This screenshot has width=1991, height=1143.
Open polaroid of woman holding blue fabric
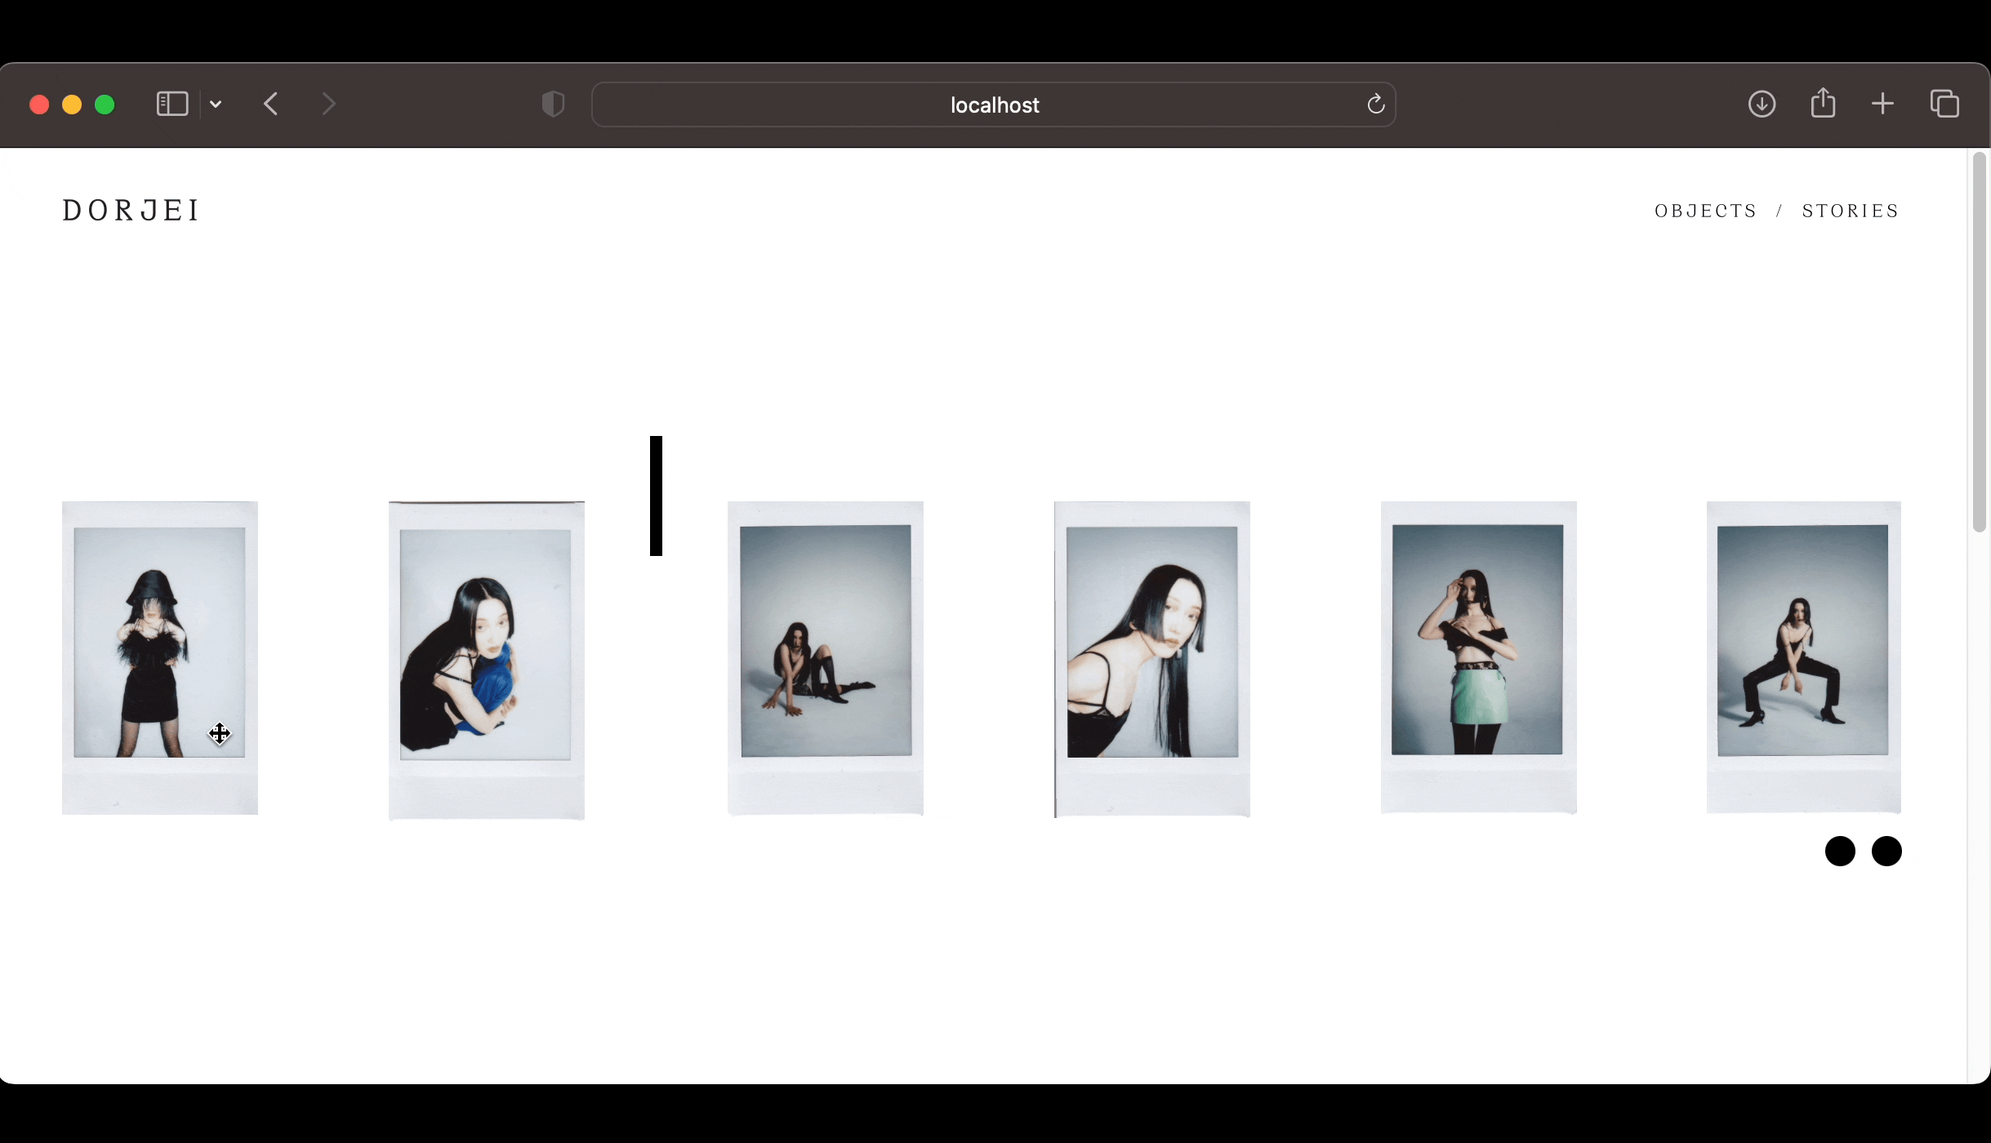(x=487, y=660)
